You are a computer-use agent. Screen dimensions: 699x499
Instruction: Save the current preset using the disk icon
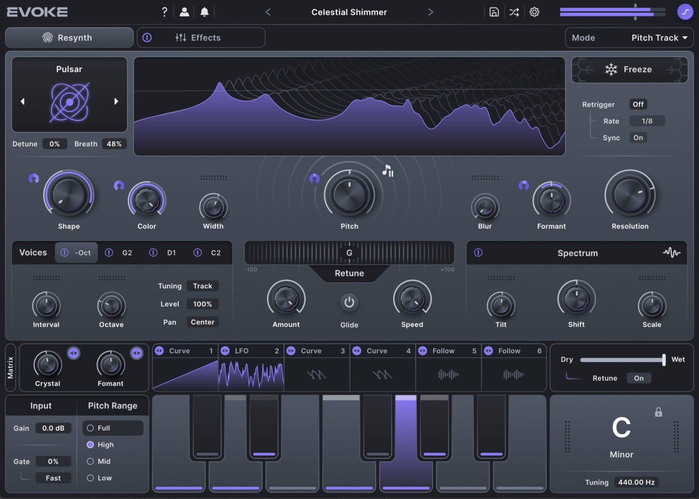pyautogui.click(x=494, y=12)
